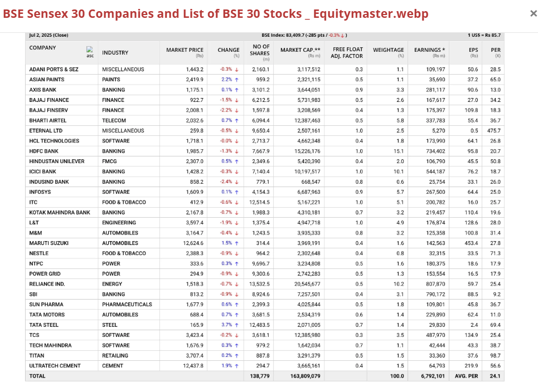Image resolution: width=538 pixels, height=387 pixels.
Task: Click ETERNAL LTD company name
Action: pyautogui.click(x=46, y=131)
